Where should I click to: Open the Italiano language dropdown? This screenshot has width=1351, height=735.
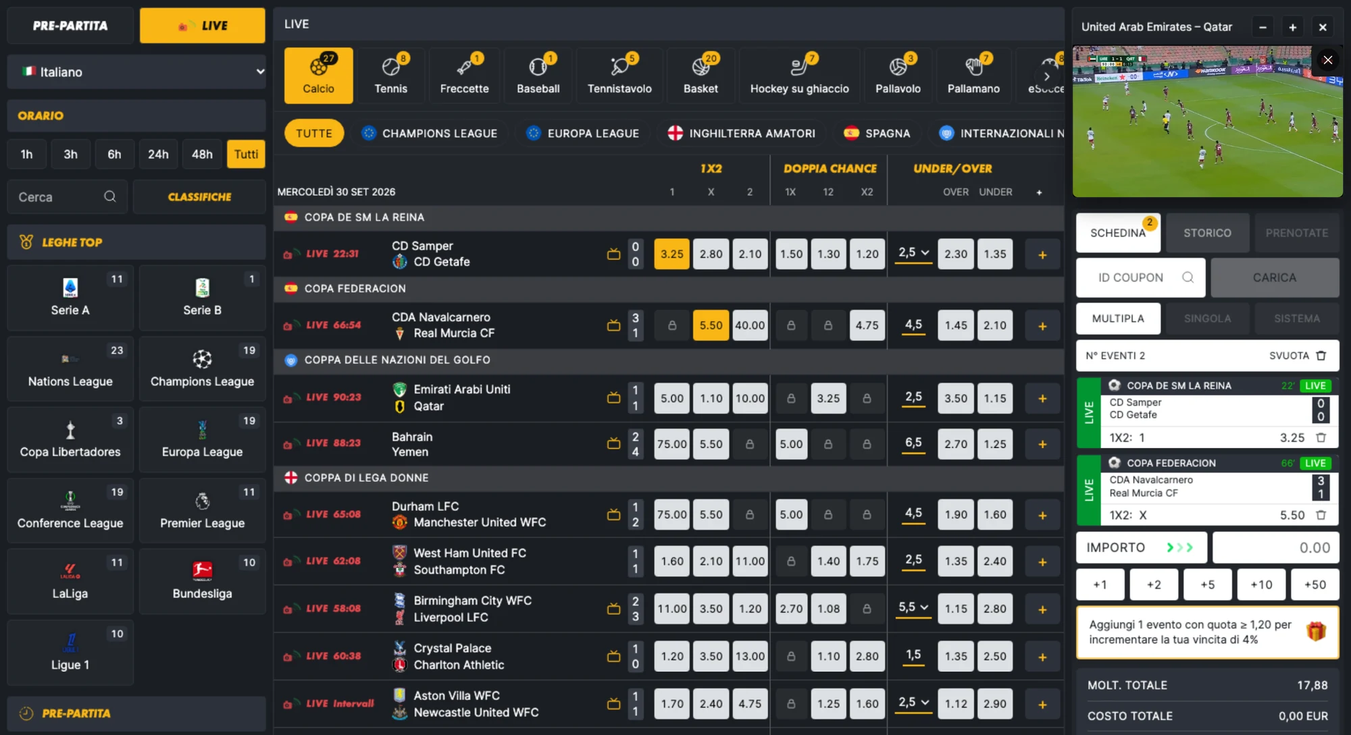pos(136,72)
